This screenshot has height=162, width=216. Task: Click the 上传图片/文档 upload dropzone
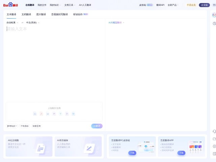pyautogui.click(x=54, y=112)
